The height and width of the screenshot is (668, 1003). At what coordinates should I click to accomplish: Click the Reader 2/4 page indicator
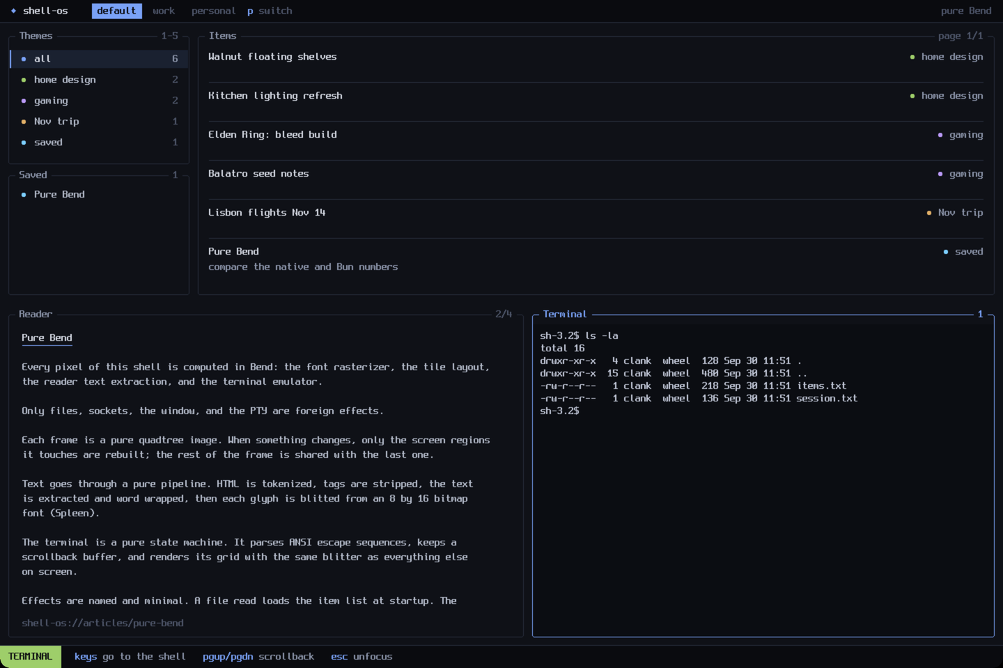504,315
